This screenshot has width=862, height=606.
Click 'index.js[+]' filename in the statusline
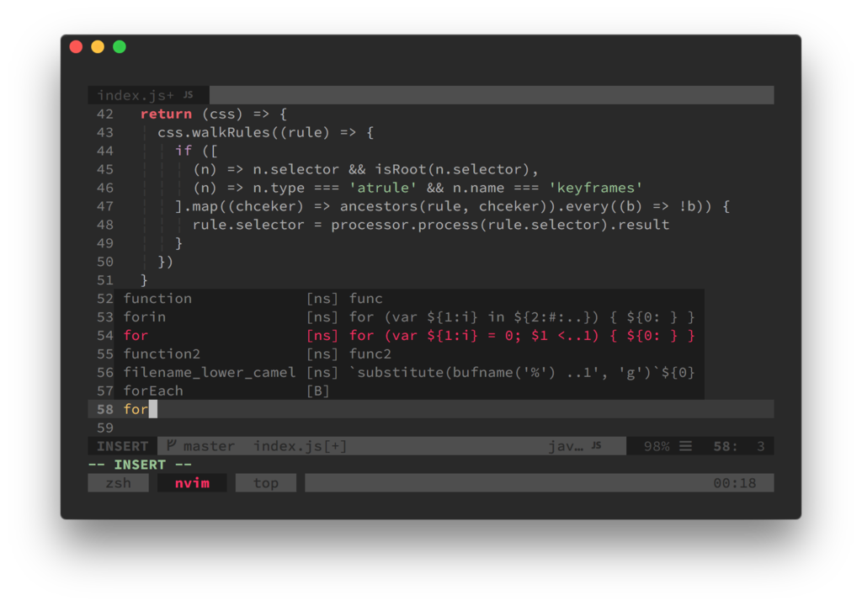click(301, 446)
